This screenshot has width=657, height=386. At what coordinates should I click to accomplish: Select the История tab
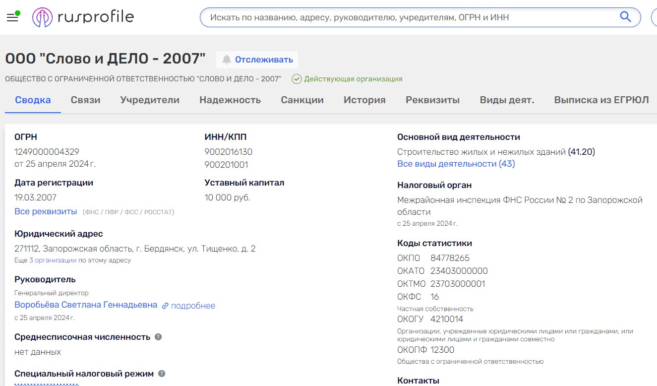pos(364,100)
